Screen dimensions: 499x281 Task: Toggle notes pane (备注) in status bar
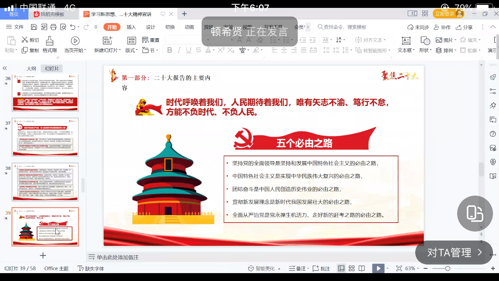pyautogui.click(x=301, y=268)
